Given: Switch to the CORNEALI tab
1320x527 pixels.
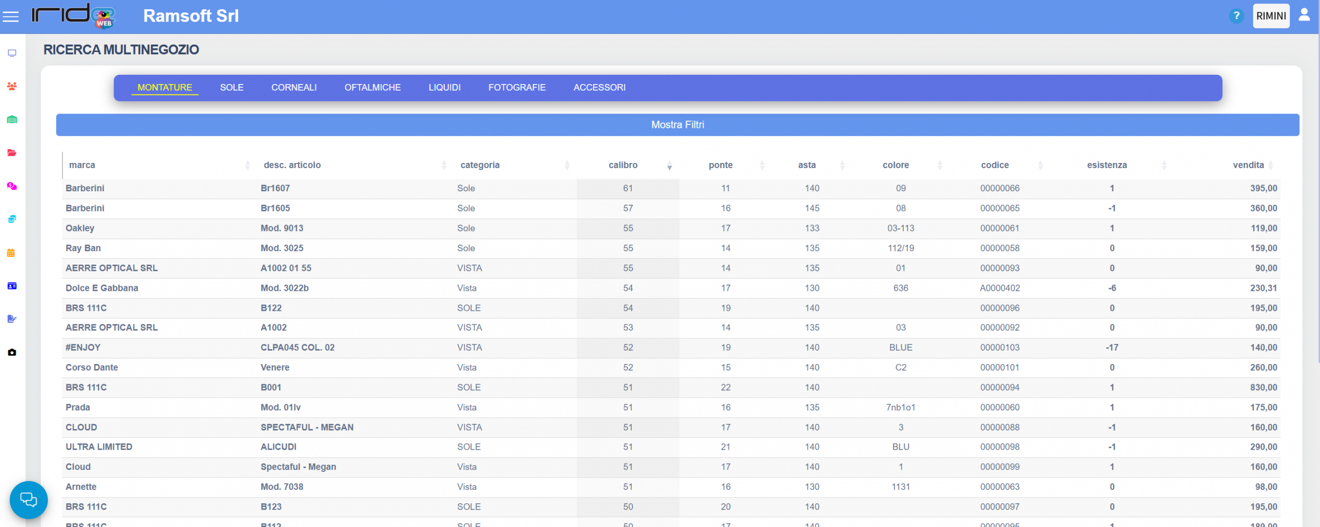Looking at the screenshot, I should pos(294,88).
